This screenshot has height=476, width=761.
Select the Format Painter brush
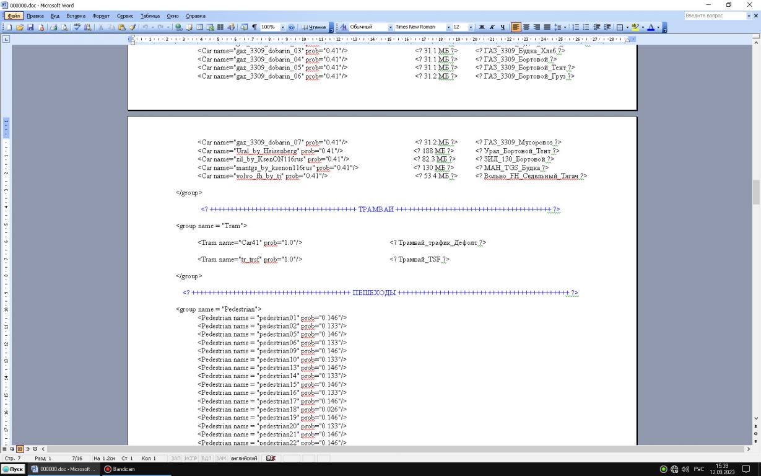pyautogui.click(x=133, y=27)
